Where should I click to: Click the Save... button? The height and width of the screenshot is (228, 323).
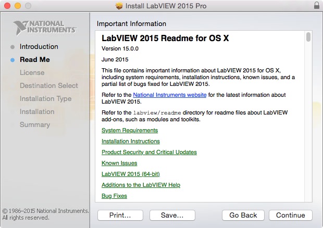[x=172, y=215]
